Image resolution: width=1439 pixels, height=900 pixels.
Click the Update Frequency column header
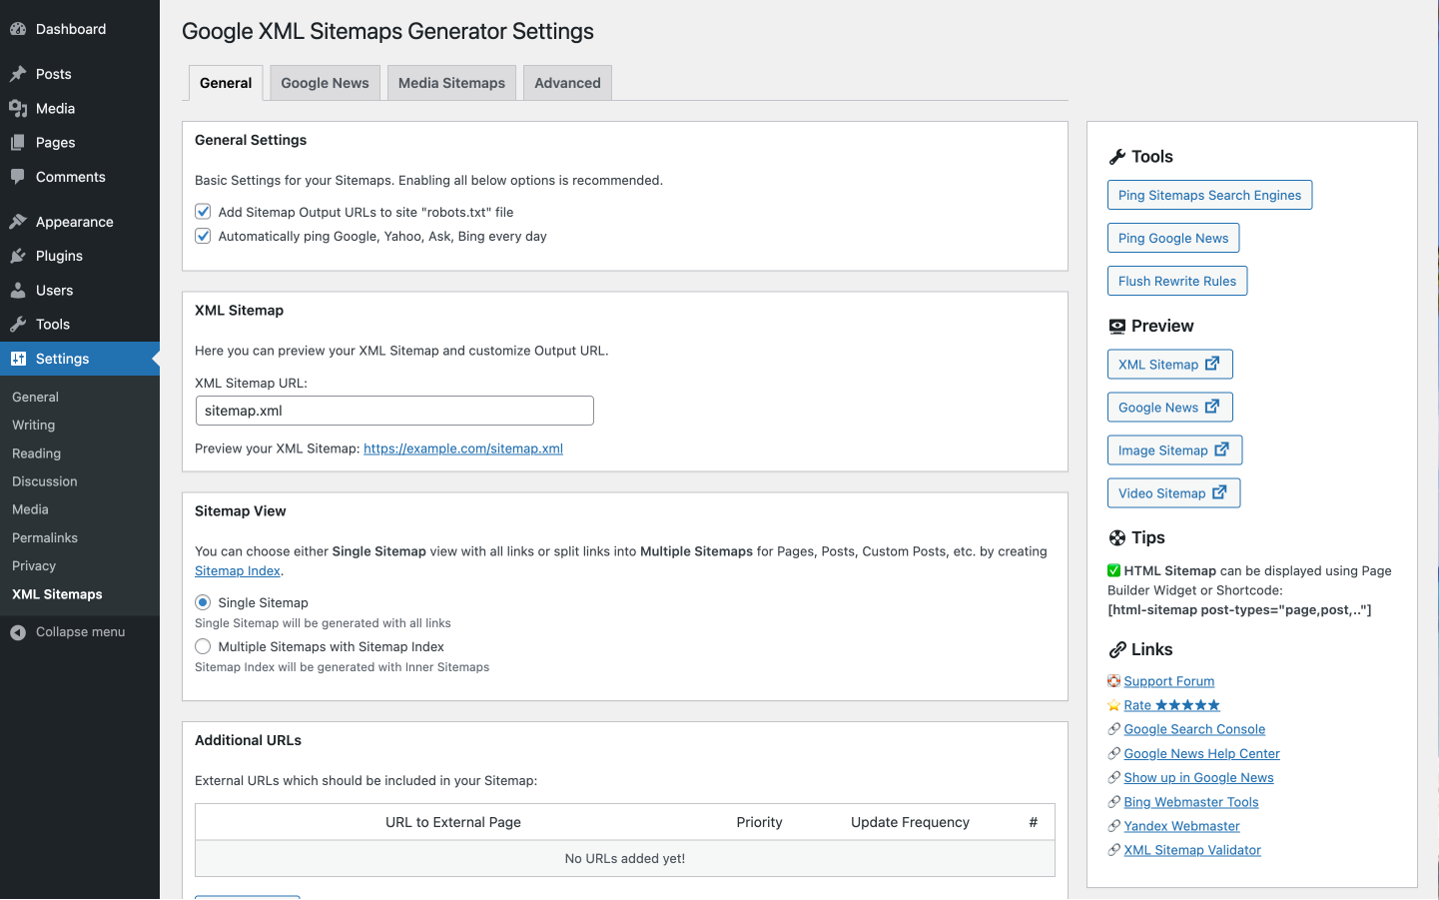910,822
